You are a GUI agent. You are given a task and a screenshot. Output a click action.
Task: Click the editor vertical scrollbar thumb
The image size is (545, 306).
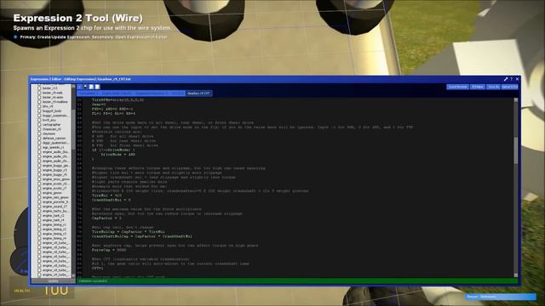[516, 150]
